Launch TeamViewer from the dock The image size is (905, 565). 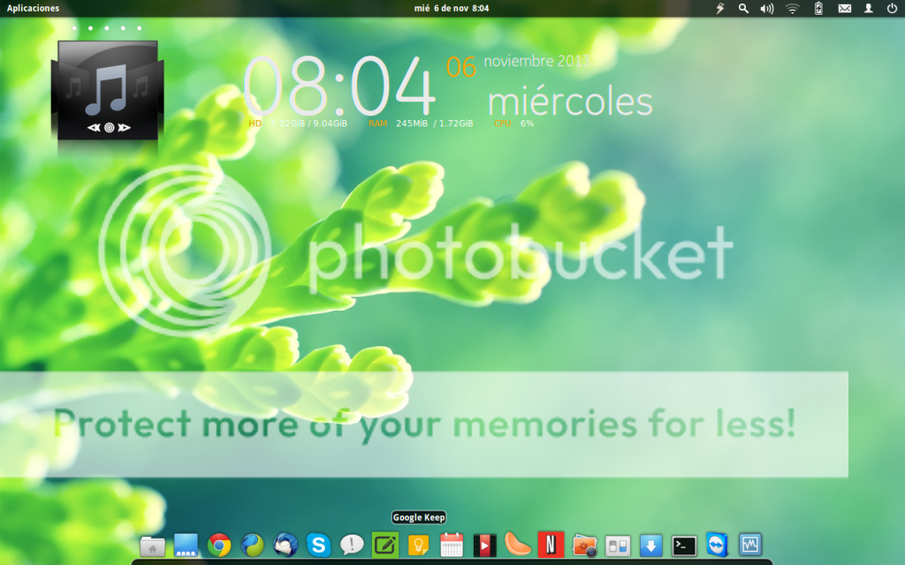coord(717,545)
